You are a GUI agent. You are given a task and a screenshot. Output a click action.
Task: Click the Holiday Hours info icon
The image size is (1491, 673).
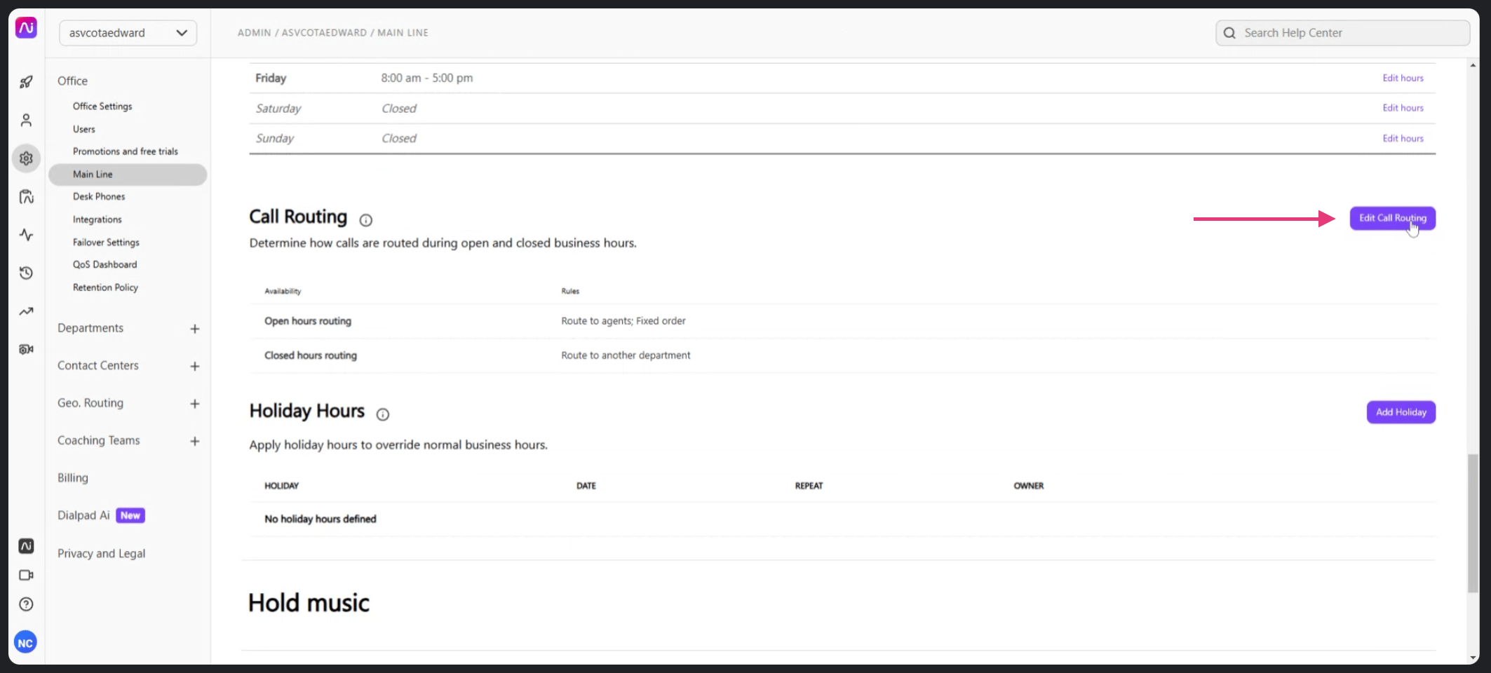click(383, 414)
